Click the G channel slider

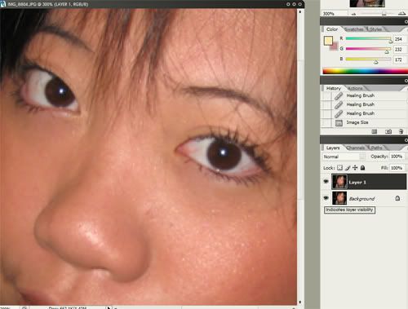(x=369, y=49)
